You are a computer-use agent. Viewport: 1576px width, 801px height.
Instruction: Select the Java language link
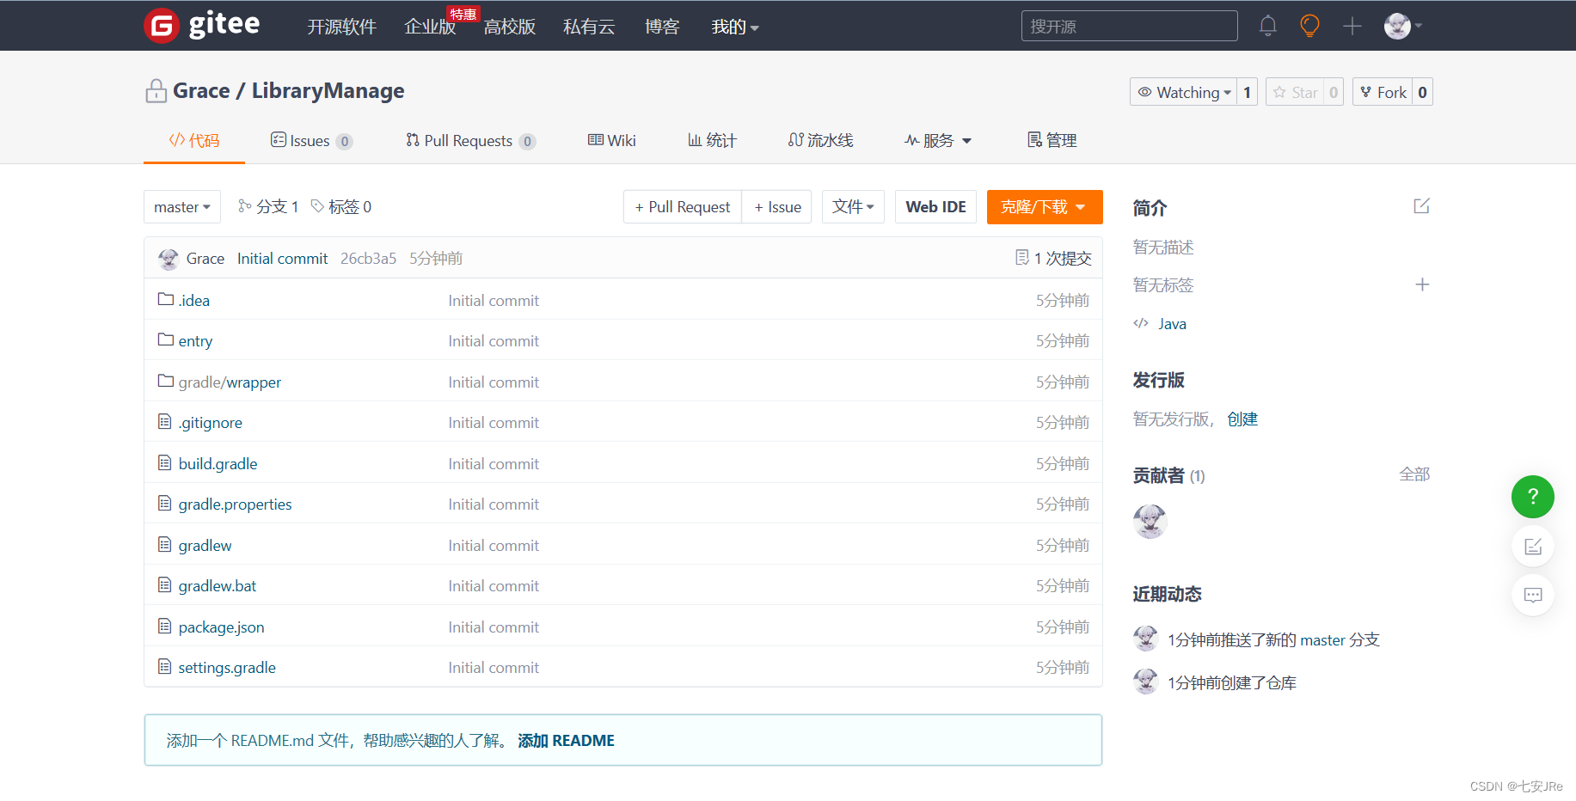point(1172,323)
